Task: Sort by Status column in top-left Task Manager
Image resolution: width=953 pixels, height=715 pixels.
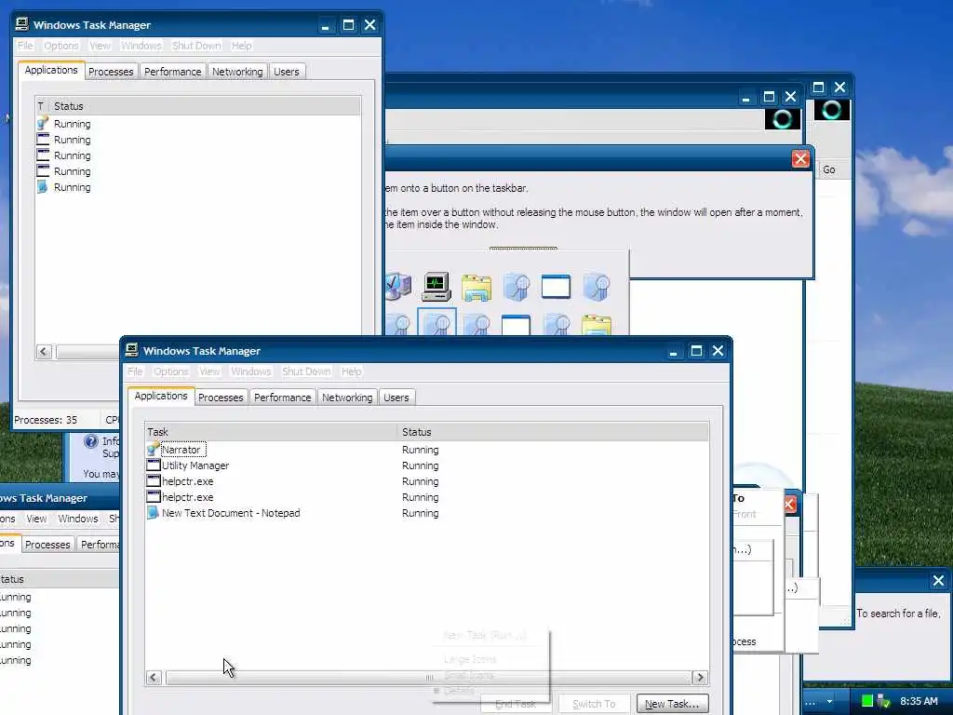Action: coord(205,106)
